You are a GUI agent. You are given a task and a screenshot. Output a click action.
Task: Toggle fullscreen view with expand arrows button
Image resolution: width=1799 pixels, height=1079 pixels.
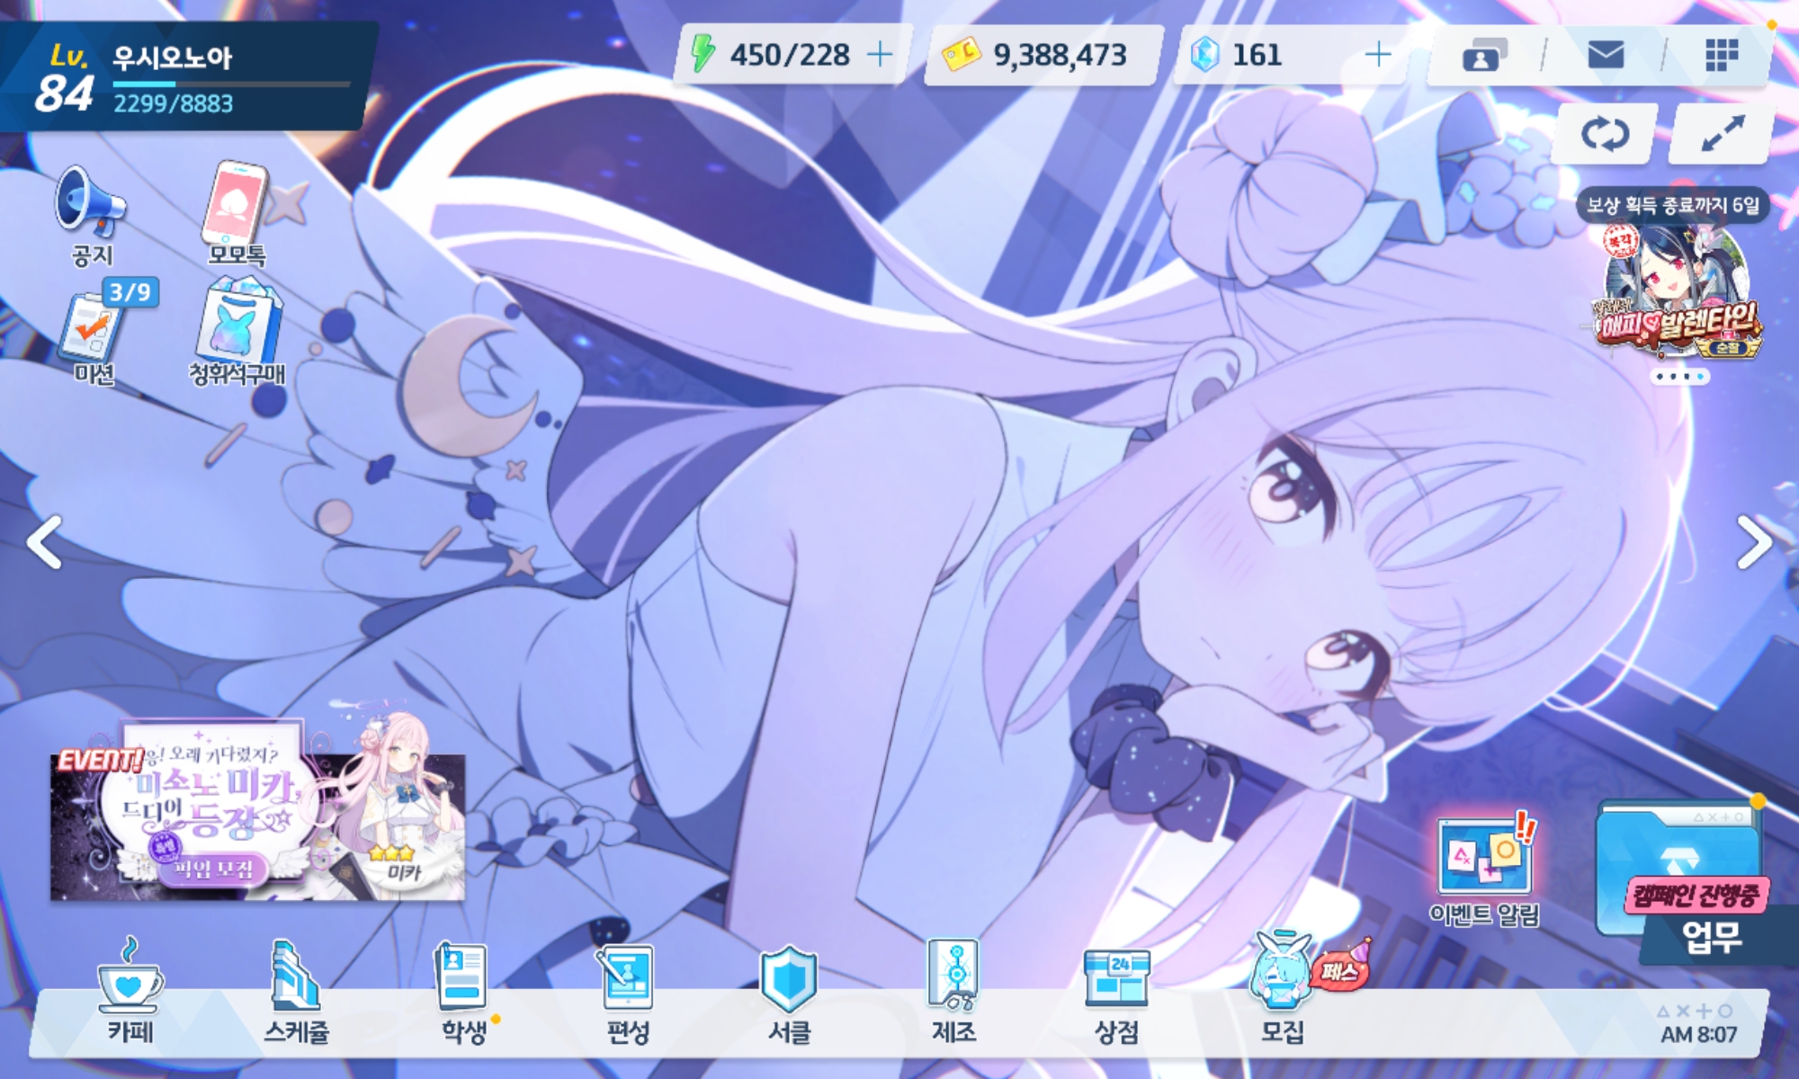pos(1722,135)
